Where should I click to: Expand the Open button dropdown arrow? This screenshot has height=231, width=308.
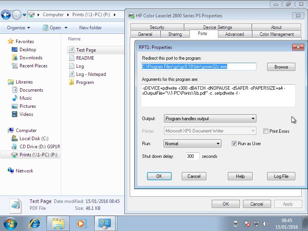[66, 28]
